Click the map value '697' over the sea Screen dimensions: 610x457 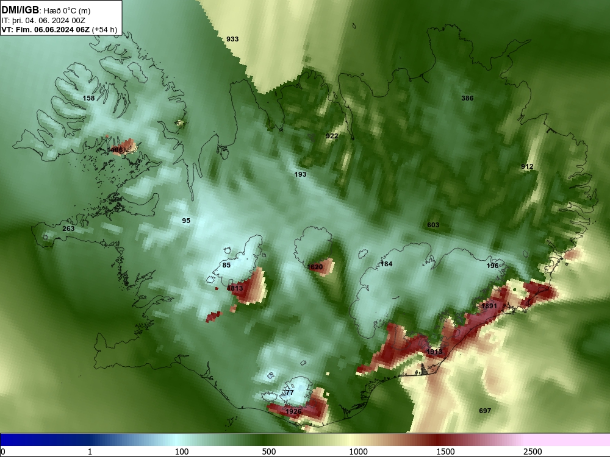(485, 410)
